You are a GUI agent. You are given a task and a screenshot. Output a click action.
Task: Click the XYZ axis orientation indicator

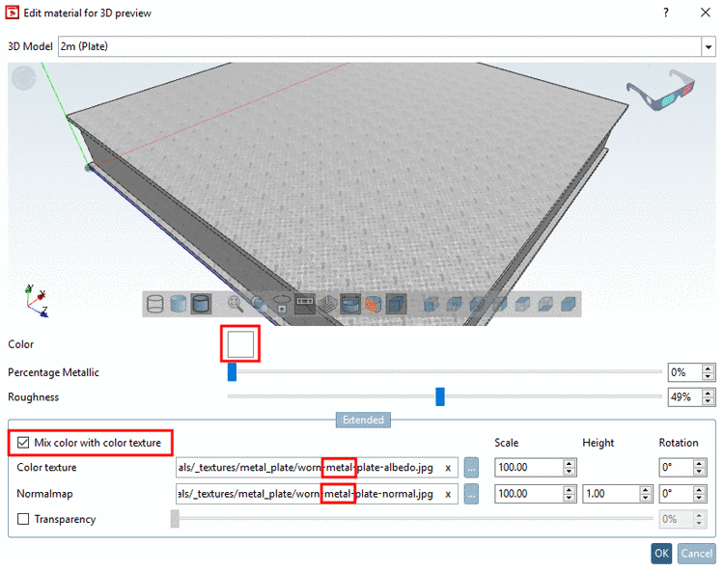[x=36, y=301]
